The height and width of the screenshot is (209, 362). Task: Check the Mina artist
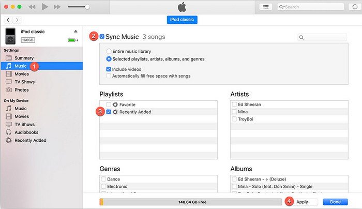coord(234,112)
